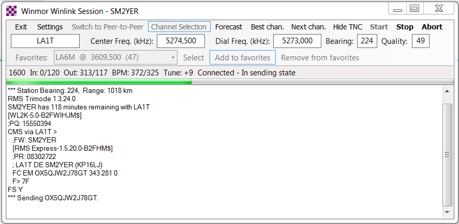Focus the Quality field showing 49
This screenshot has height=224, width=459.
coord(421,41)
